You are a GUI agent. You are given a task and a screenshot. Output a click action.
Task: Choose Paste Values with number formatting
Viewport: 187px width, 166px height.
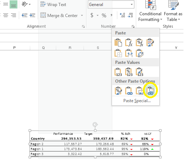[129, 72]
